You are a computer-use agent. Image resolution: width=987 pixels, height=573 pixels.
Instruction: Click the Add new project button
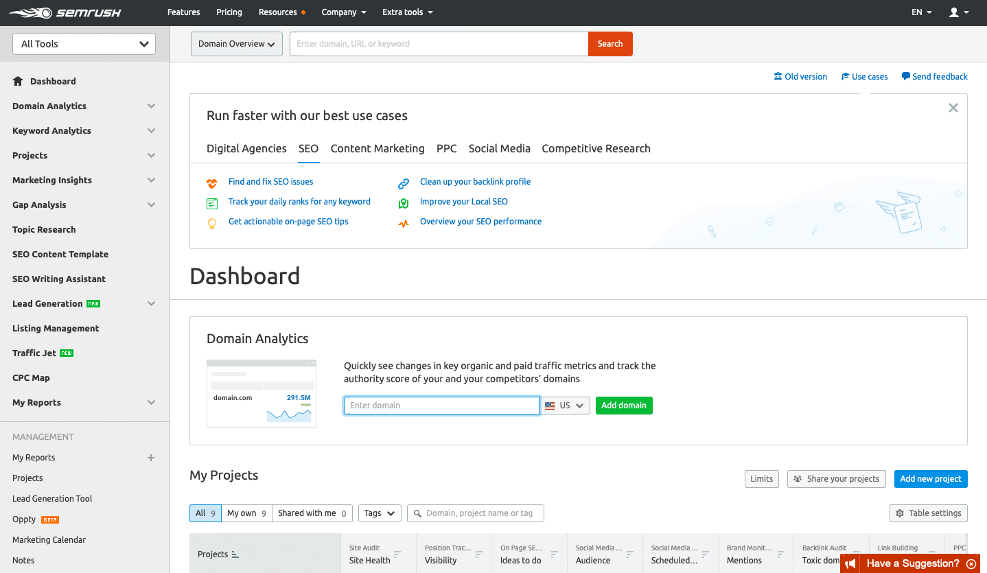point(931,479)
